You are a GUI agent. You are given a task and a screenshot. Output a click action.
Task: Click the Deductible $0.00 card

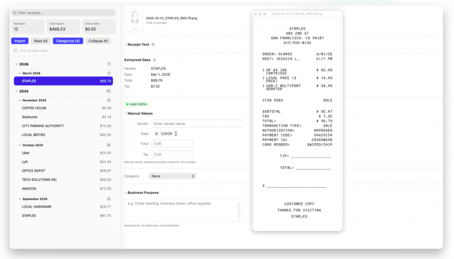point(99,26)
